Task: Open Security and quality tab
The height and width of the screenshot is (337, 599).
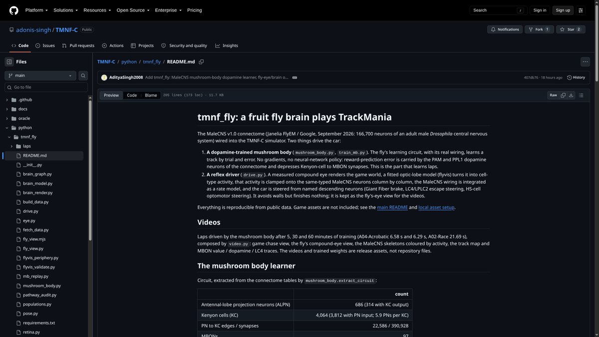Action: coord(184,45)
